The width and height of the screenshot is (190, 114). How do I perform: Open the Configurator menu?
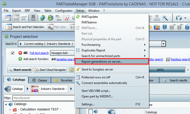click(x=64, y=11)
